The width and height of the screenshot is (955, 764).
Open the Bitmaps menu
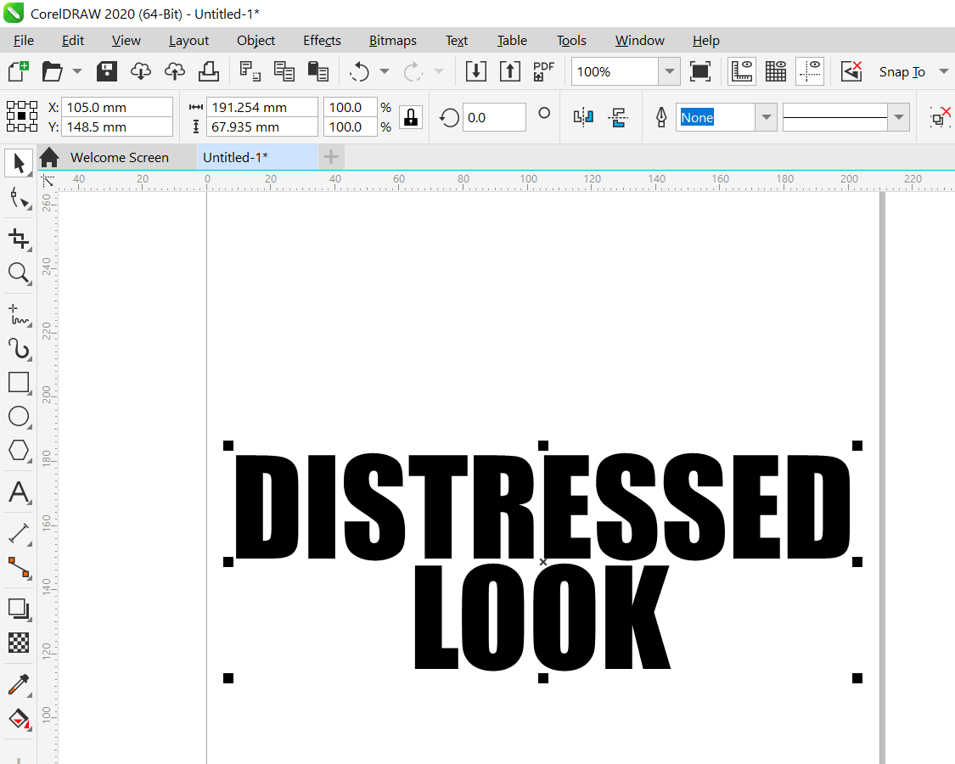pyautogui.click(x=393, y=40)
